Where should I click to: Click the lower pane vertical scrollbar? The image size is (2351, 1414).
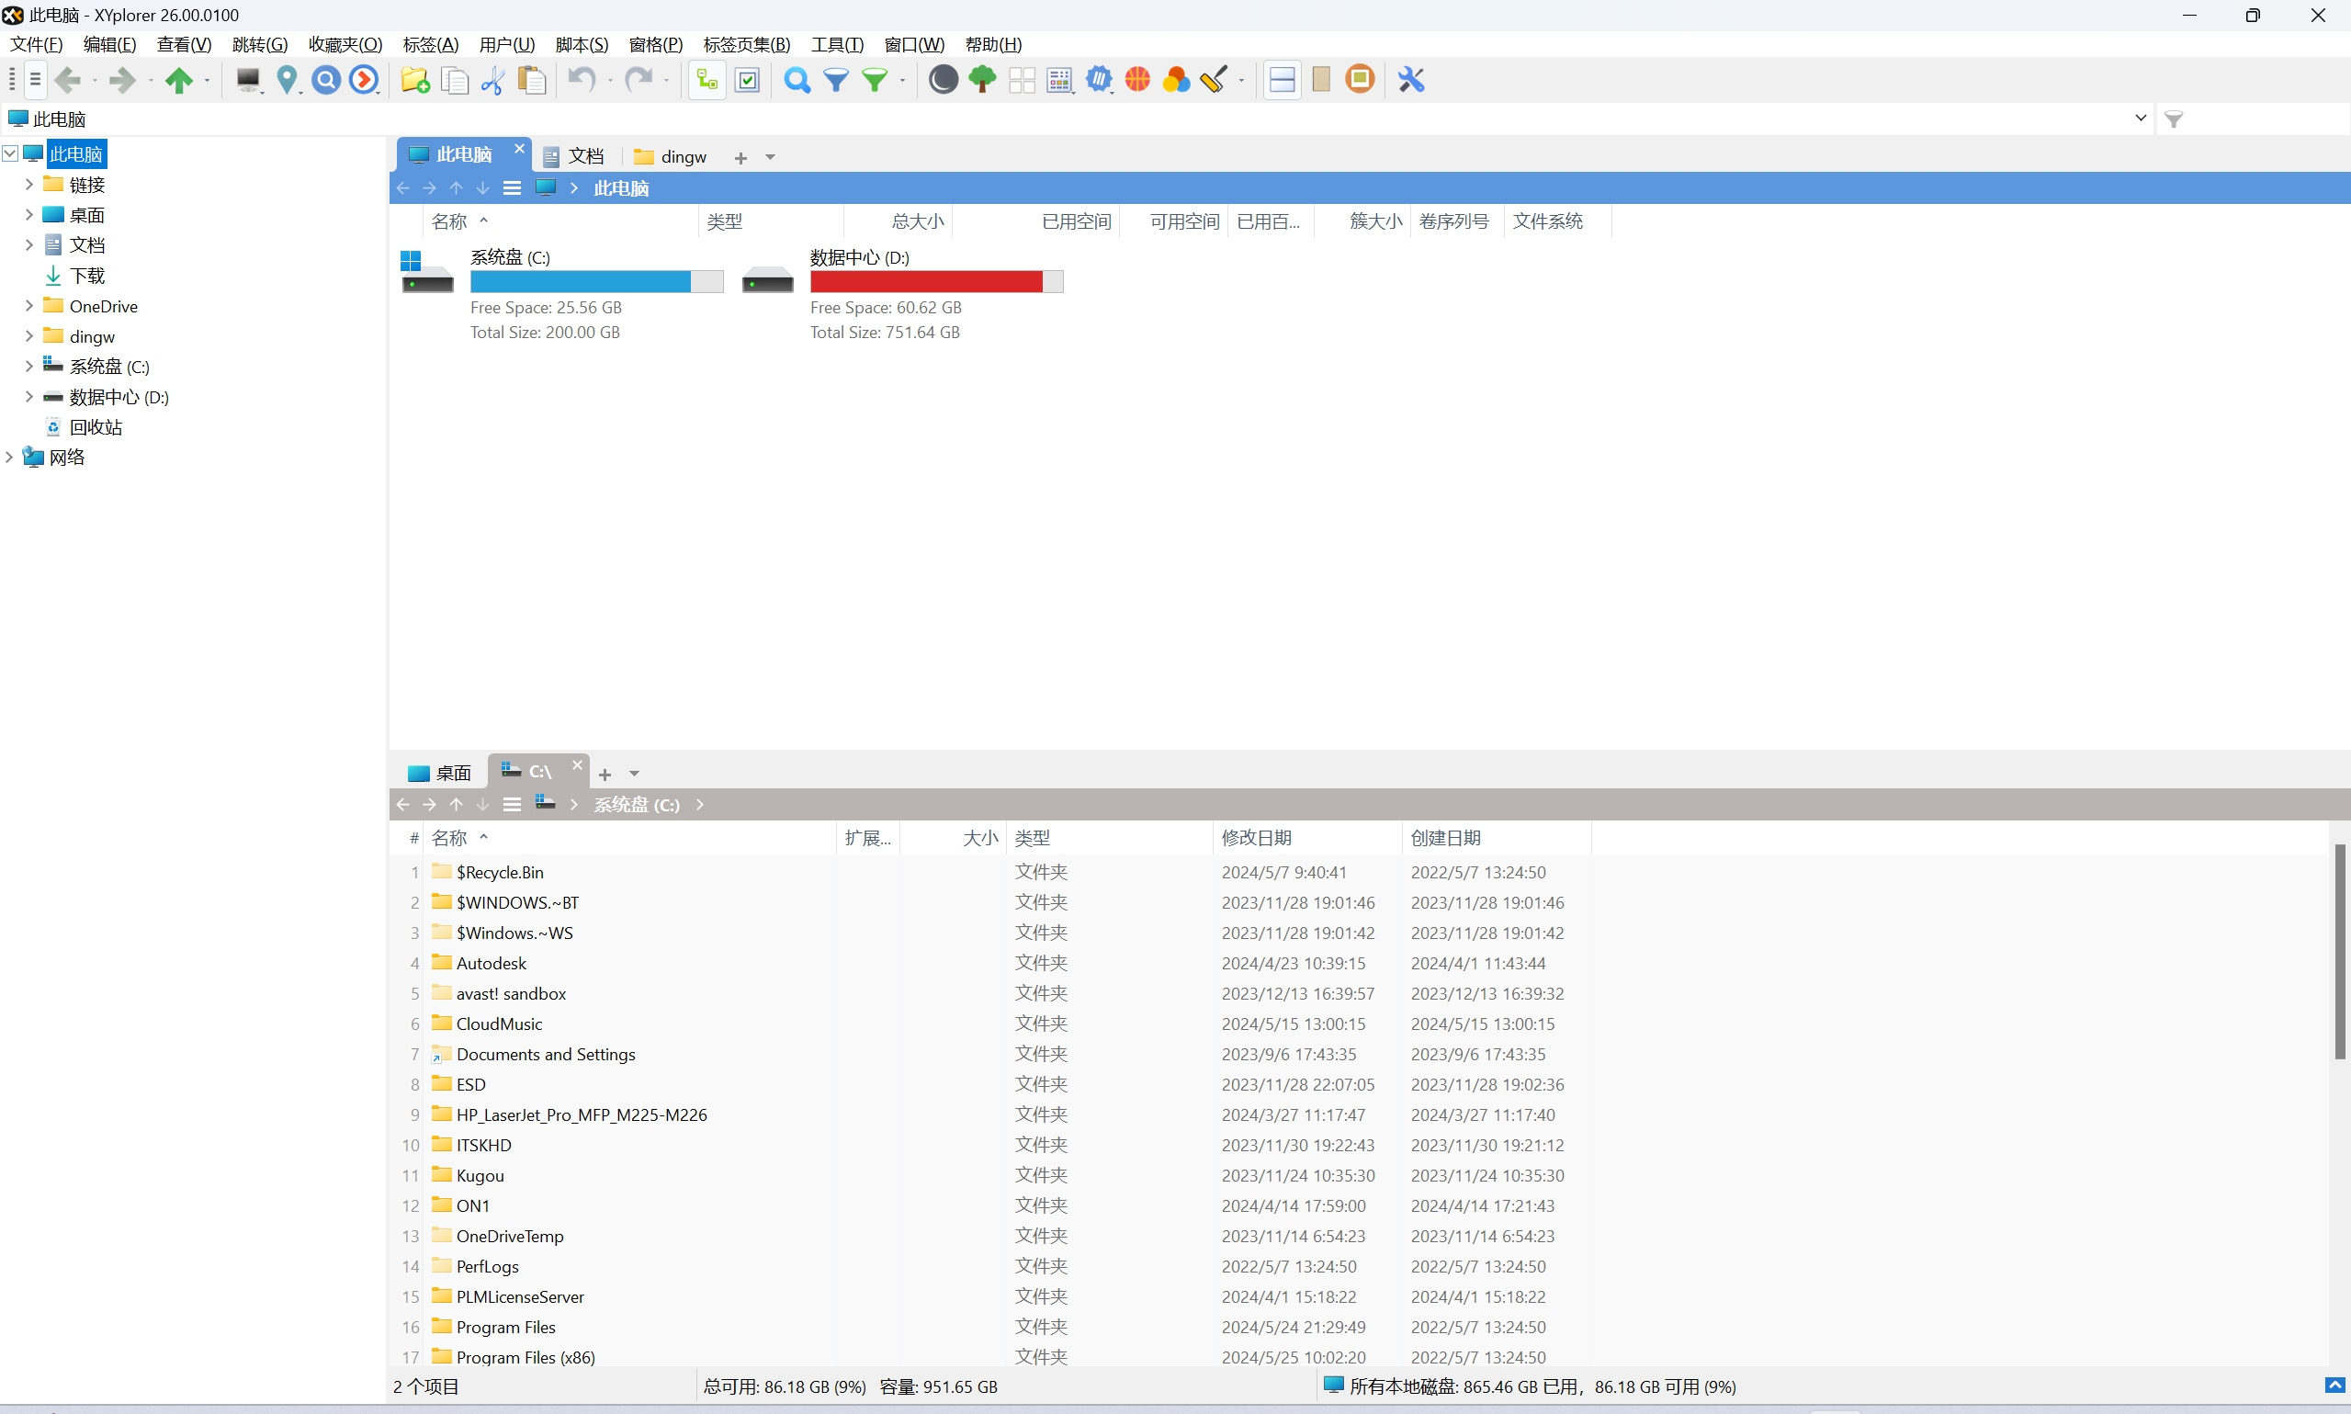[2339, 951]
